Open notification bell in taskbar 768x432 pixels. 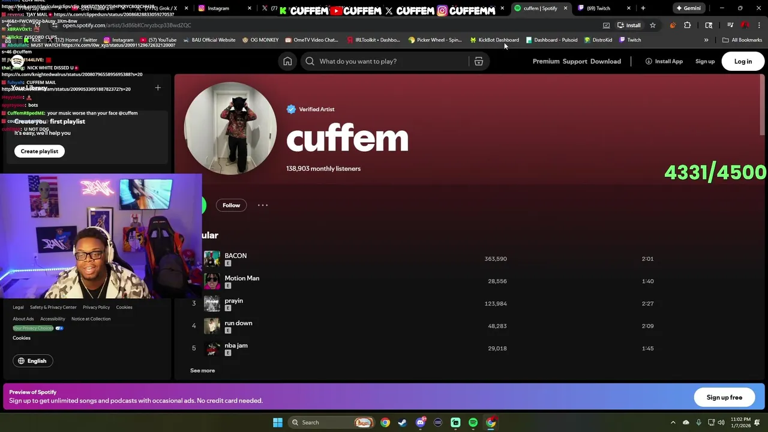click(x=757, y=422)
